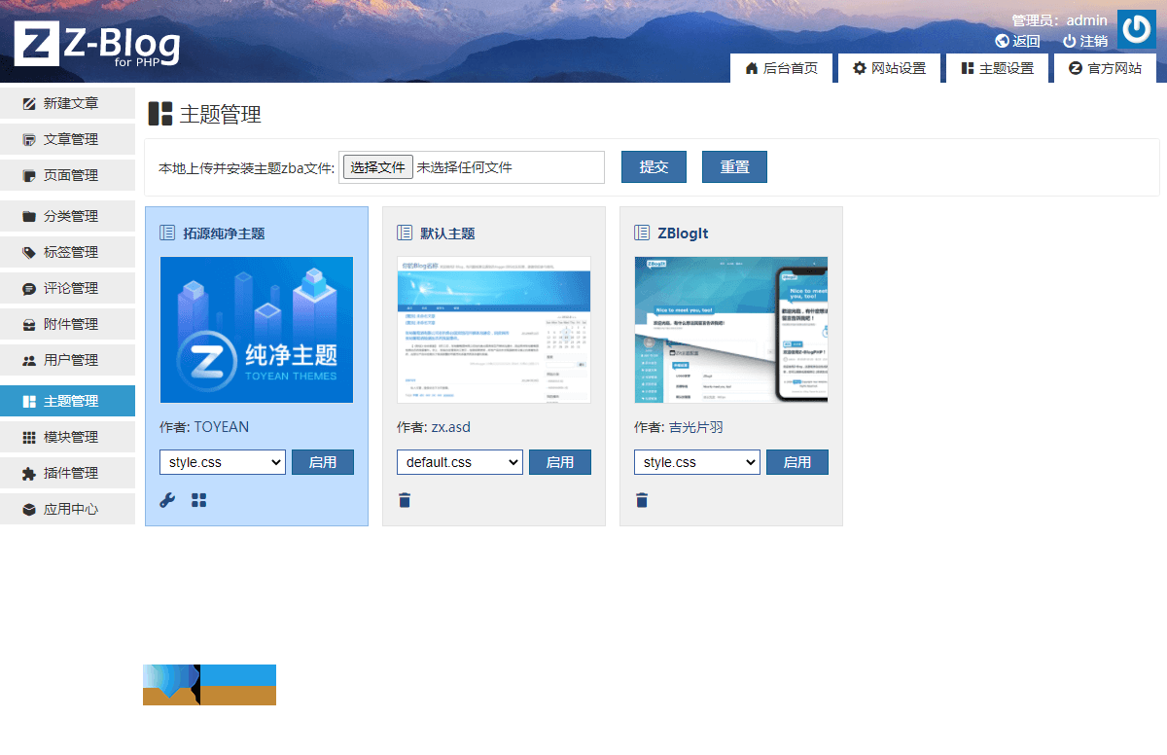
Task: Open default.css dropdown for 默认主题
Action: pyautogui.click(x=460, y=462)
